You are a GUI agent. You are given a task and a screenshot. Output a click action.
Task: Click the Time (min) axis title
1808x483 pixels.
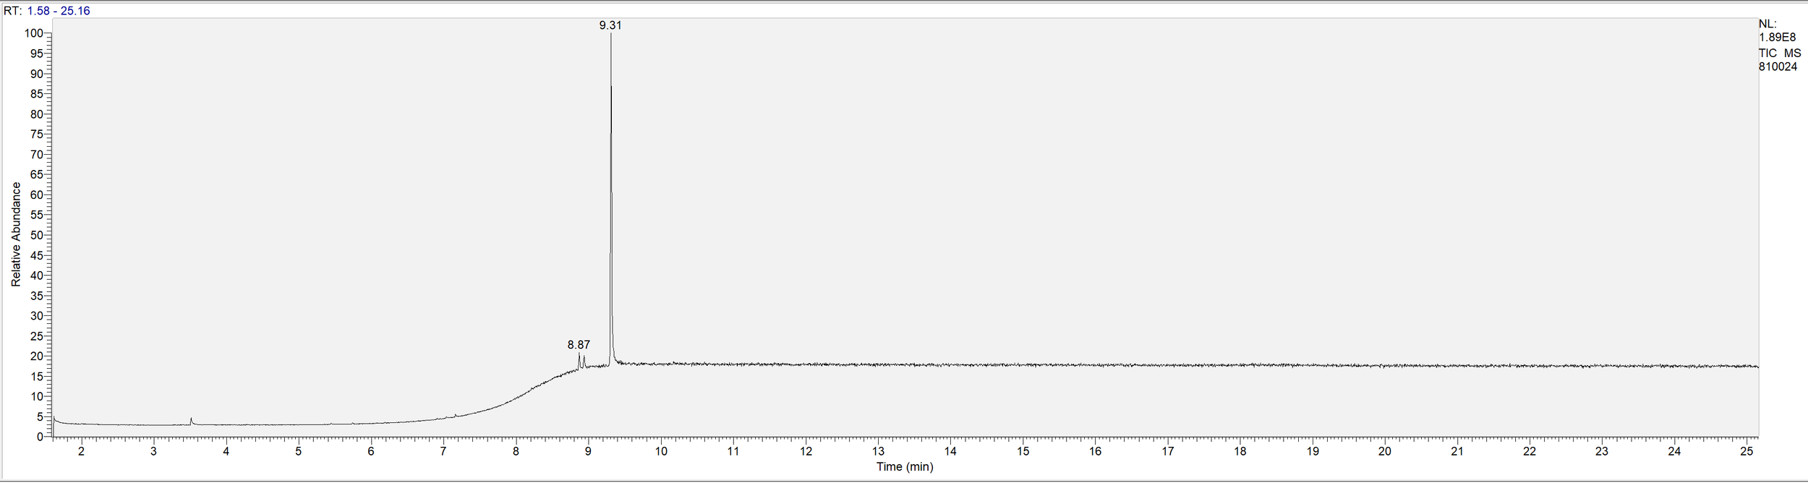[x=905, y=466]
